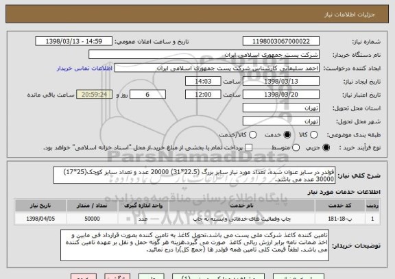Click the تاریخ ایجاد نیاز date field
Viewport: 395px width, 279px height.
281,82
